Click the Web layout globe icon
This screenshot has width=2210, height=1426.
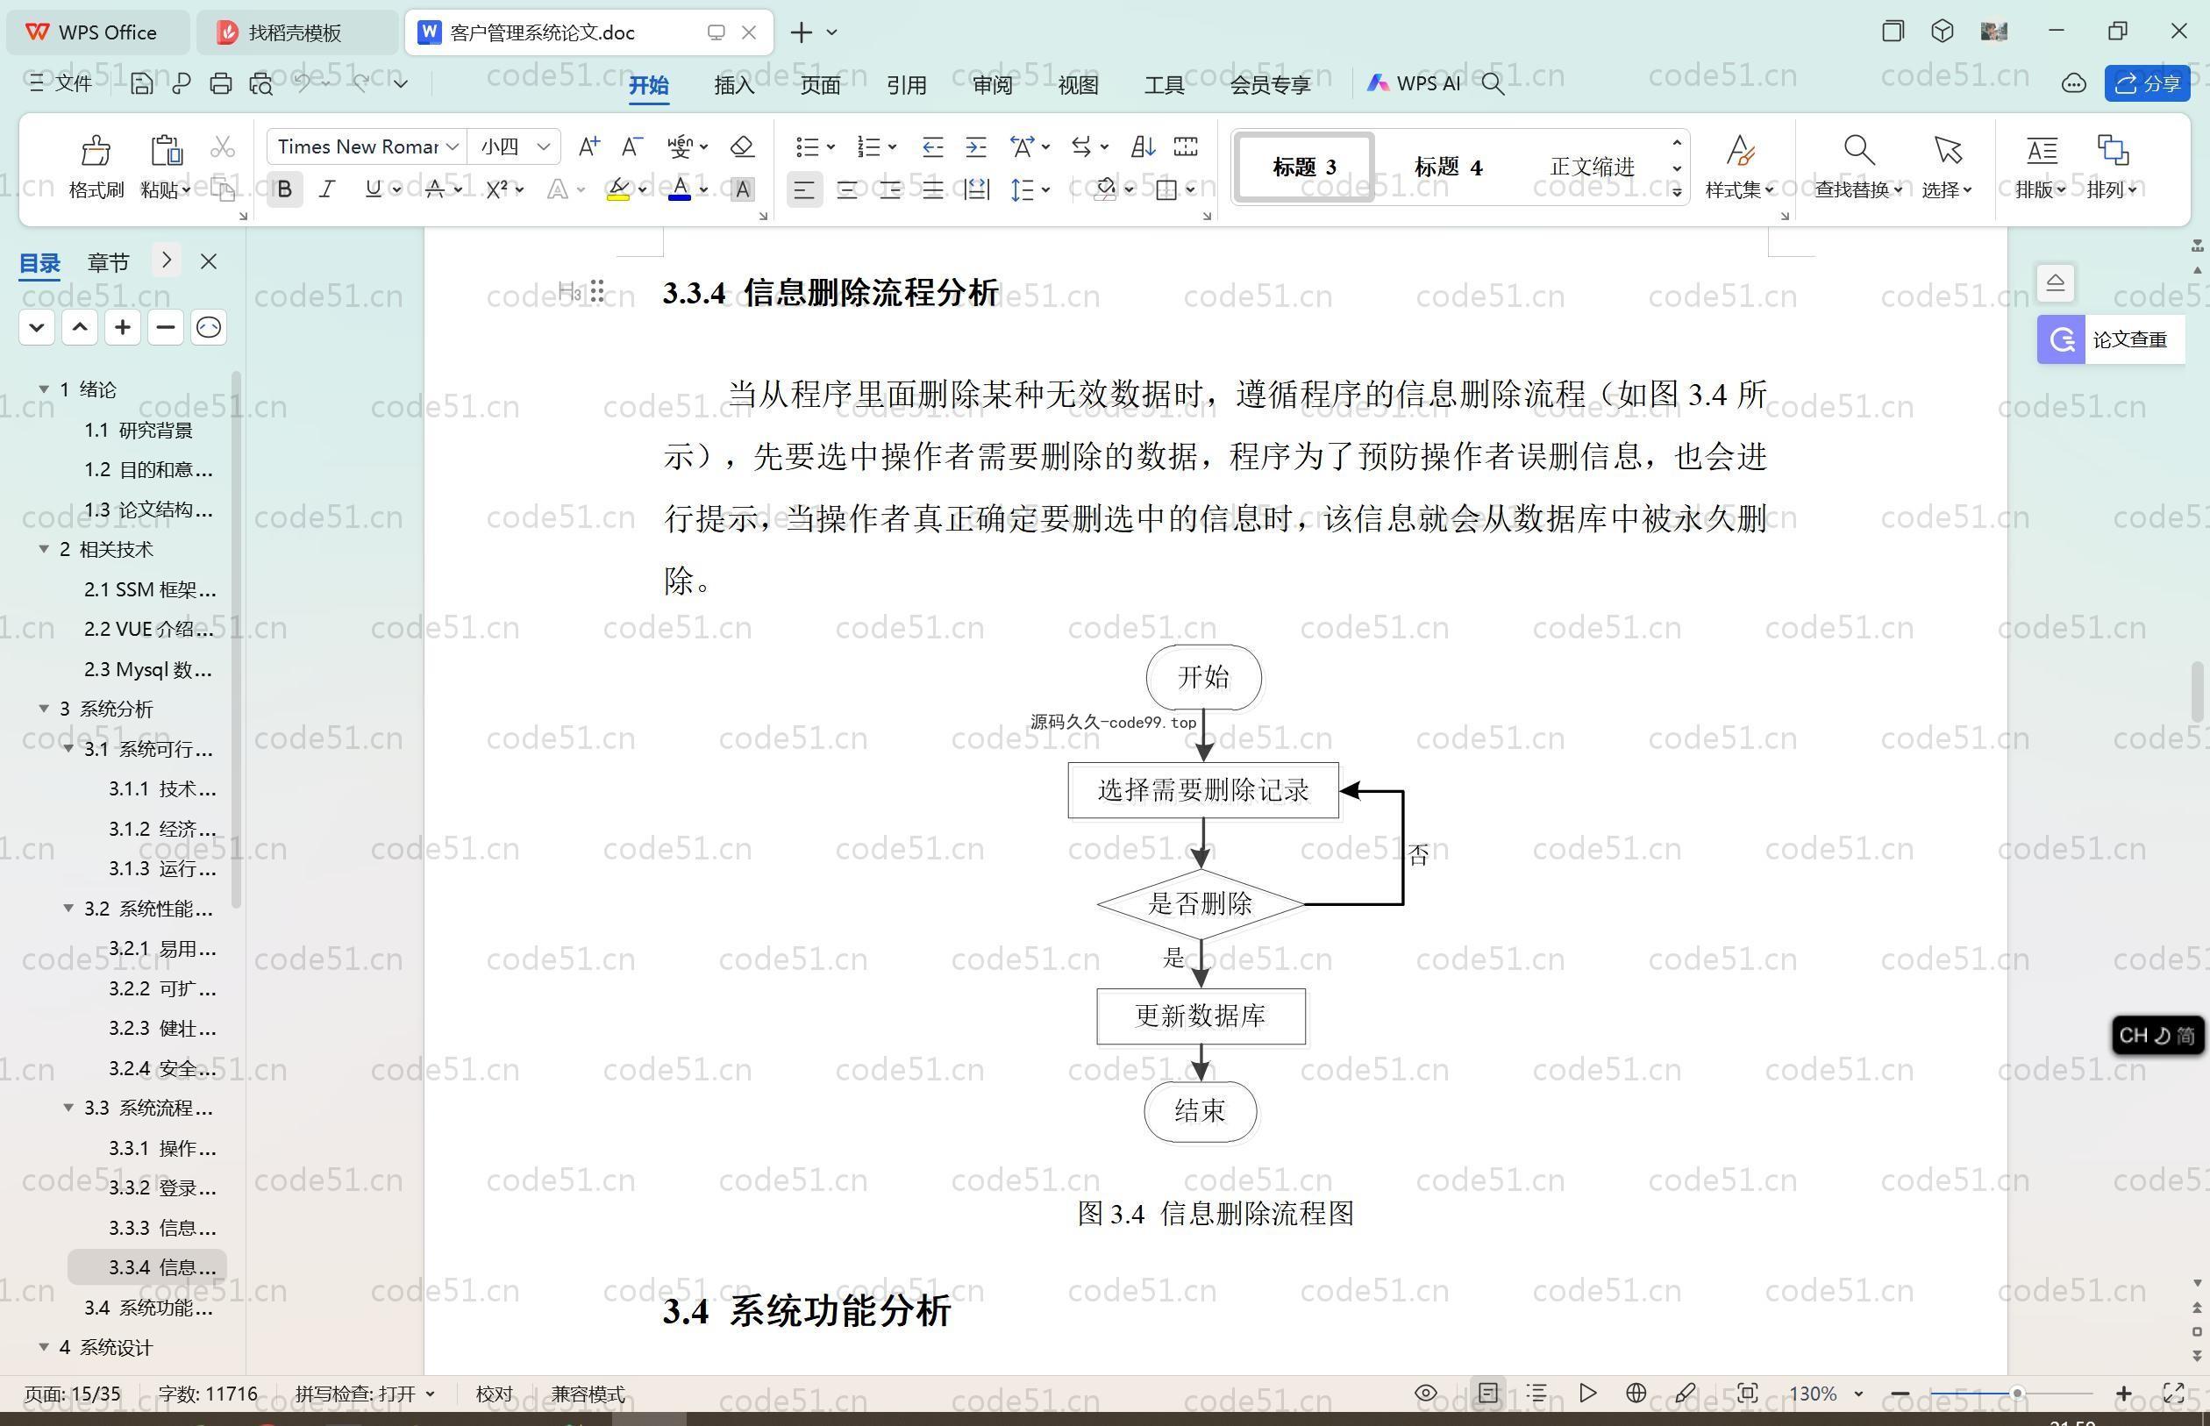click(x=1636, y=1393)
